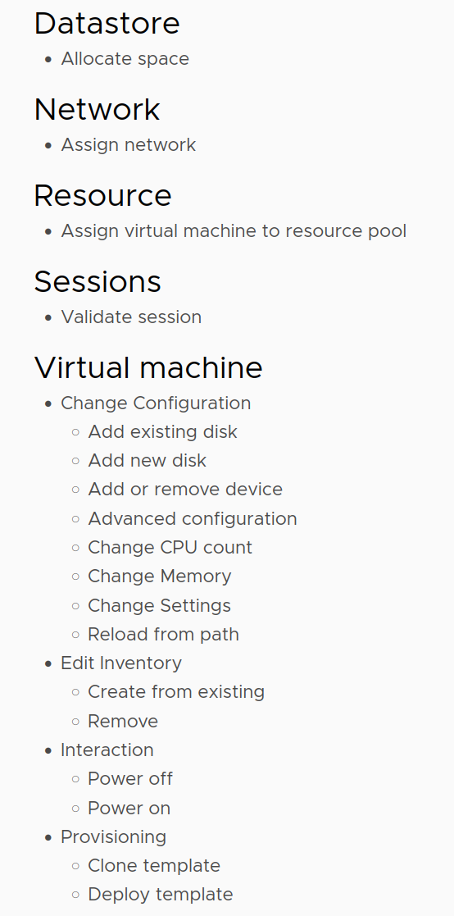Select Change Configuration list item
Viewport: 454px width, 916px height.
click(156, 403)
